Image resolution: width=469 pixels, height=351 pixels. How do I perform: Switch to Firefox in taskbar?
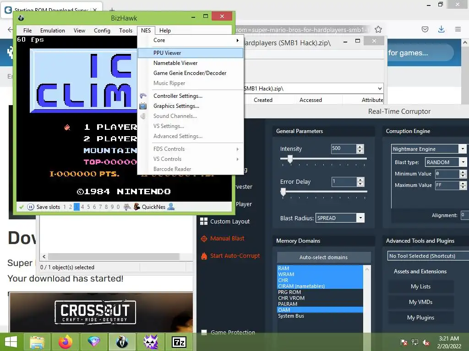pos(65,342)
